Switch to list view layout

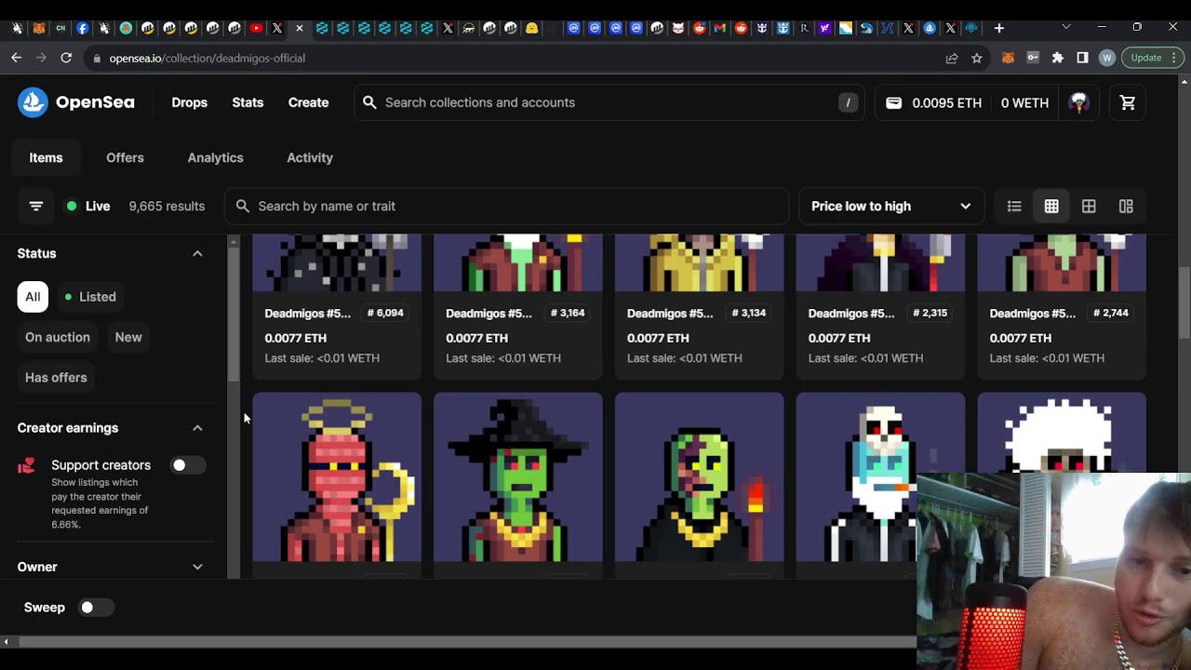[x=1014, y=206]
